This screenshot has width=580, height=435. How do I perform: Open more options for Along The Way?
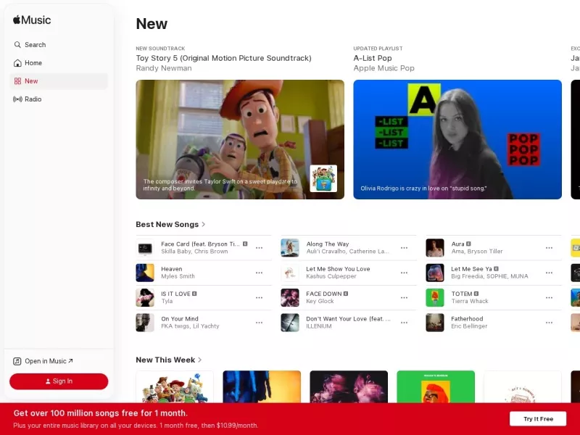[405, 248]
